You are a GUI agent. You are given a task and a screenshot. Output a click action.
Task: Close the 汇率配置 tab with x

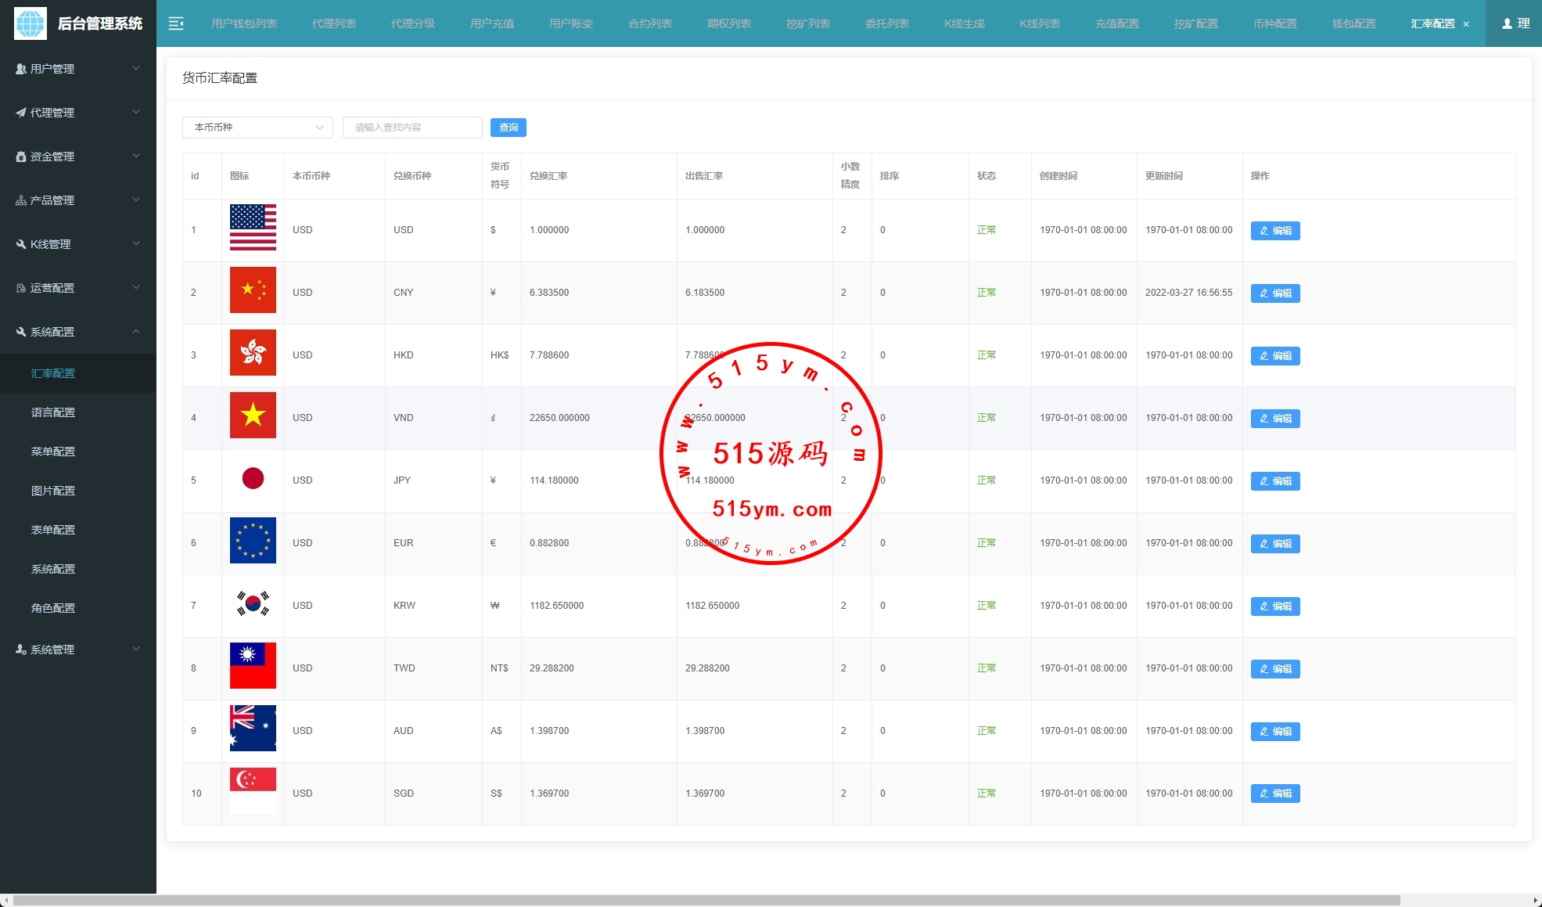1466,24
